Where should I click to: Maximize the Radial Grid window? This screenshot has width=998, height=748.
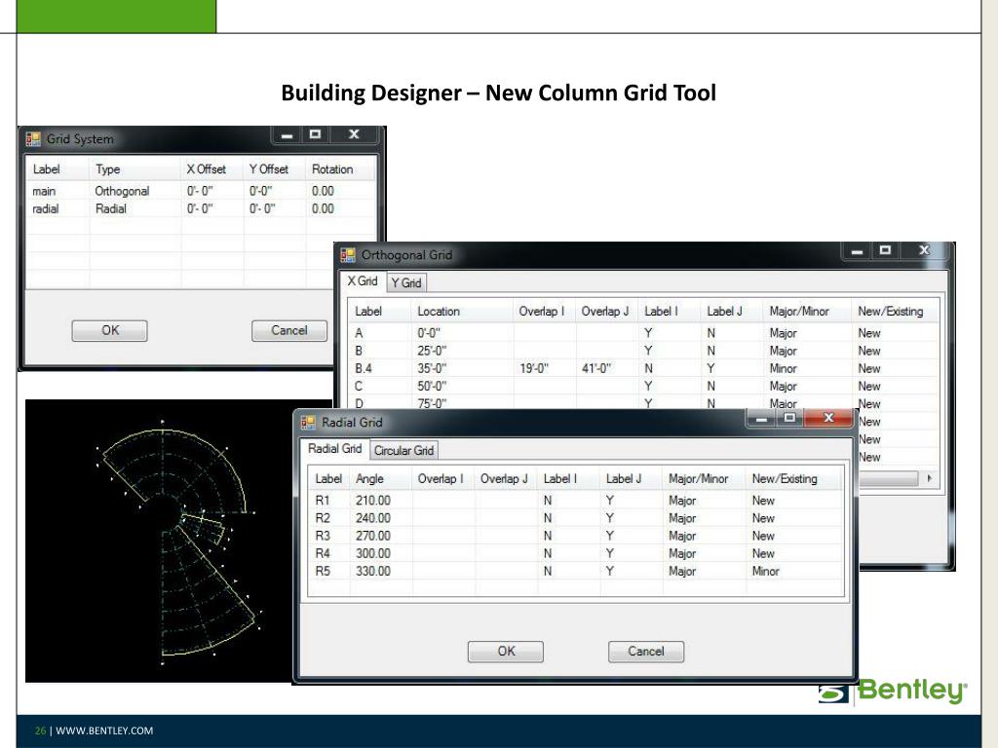click(x=789, y=418)
